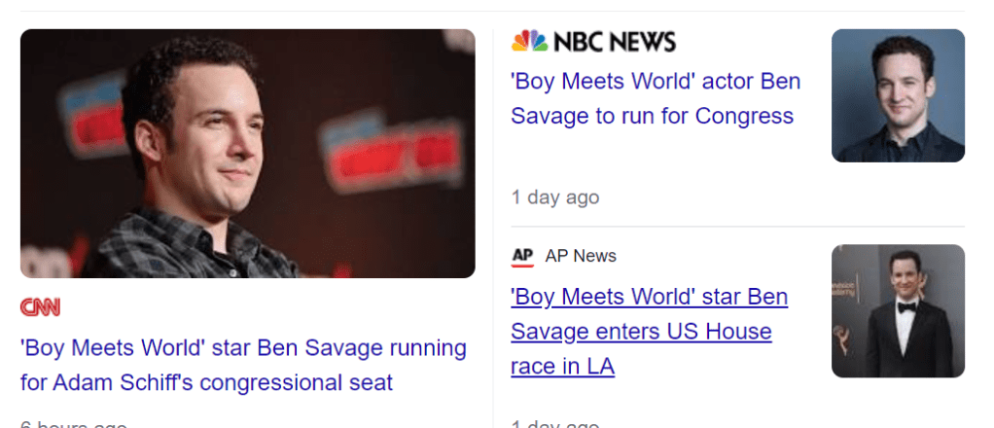Click the red AP logo icon
The width and height of the screenshot is (994, 428).
pos(522,256)
